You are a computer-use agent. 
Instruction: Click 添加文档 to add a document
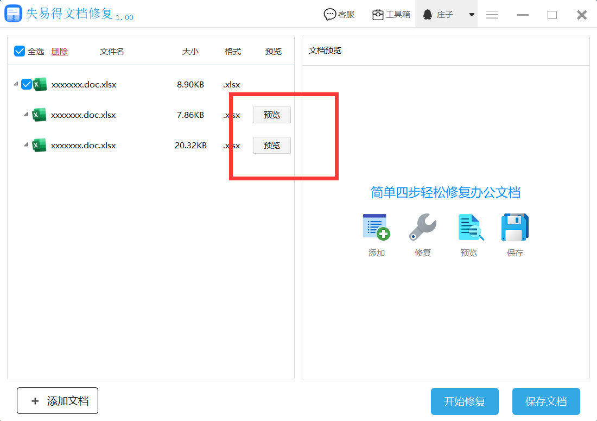pos(58,401)
